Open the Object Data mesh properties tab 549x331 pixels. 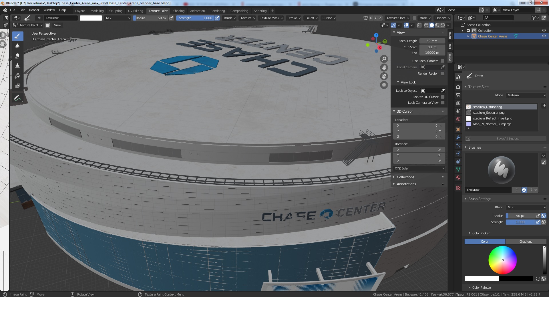458,170
